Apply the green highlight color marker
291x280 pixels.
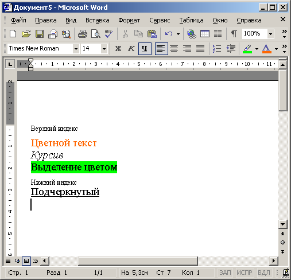[247, 49]
